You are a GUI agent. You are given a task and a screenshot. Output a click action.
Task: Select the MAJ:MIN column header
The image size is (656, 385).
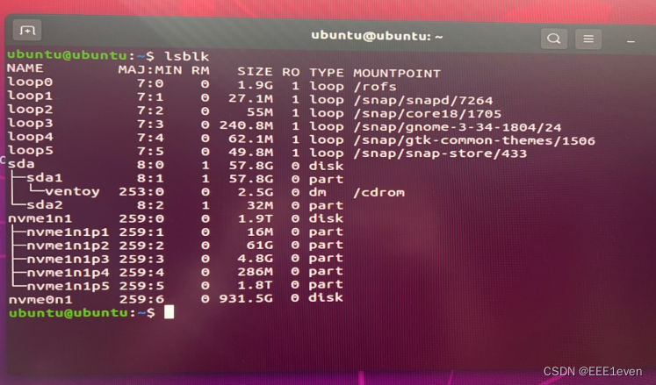coord(150,70)
